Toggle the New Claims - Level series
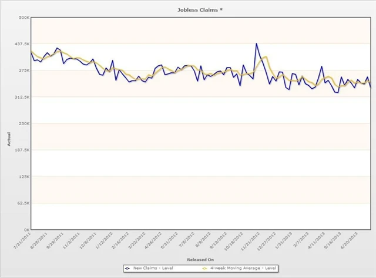 [x=152, y=268]
